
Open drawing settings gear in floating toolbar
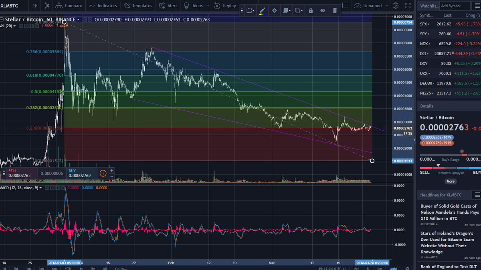(274, 11)
